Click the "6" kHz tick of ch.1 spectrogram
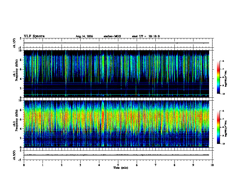Screen dimensions: 239x185 (21, 69)
